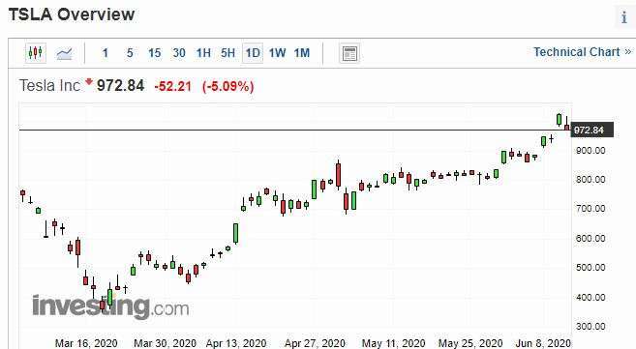Screen dimensions: 636x349
Task: Switch to the 1M timeframe
Action: (x=302, y=53)
